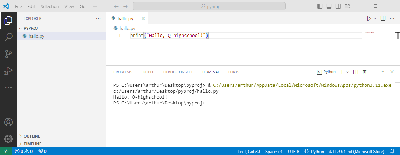The height and width of the screenshot is (155, 400).
Task: Click the minimap code preview
Action: pyautogui.click(x=370, y=32)
